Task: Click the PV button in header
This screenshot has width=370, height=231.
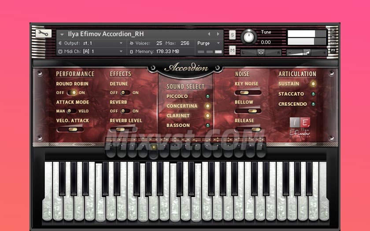Action: point(333,50)
